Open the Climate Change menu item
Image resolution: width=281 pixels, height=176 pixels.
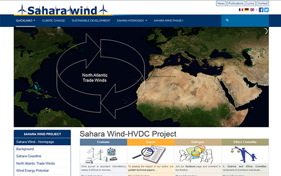coord(53,21)
